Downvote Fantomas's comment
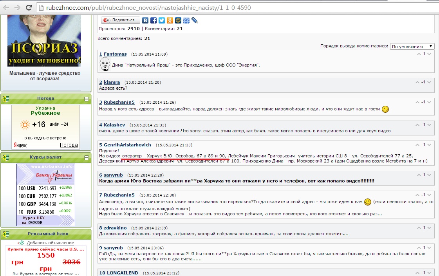The image size is (439, 276). (429, 54)
